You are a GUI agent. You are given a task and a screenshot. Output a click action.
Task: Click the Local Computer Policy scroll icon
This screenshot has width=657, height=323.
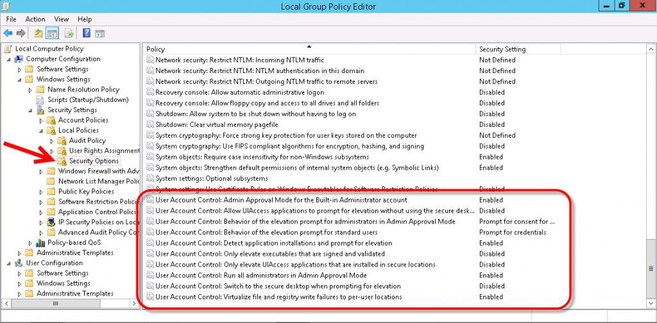[8, 49]
